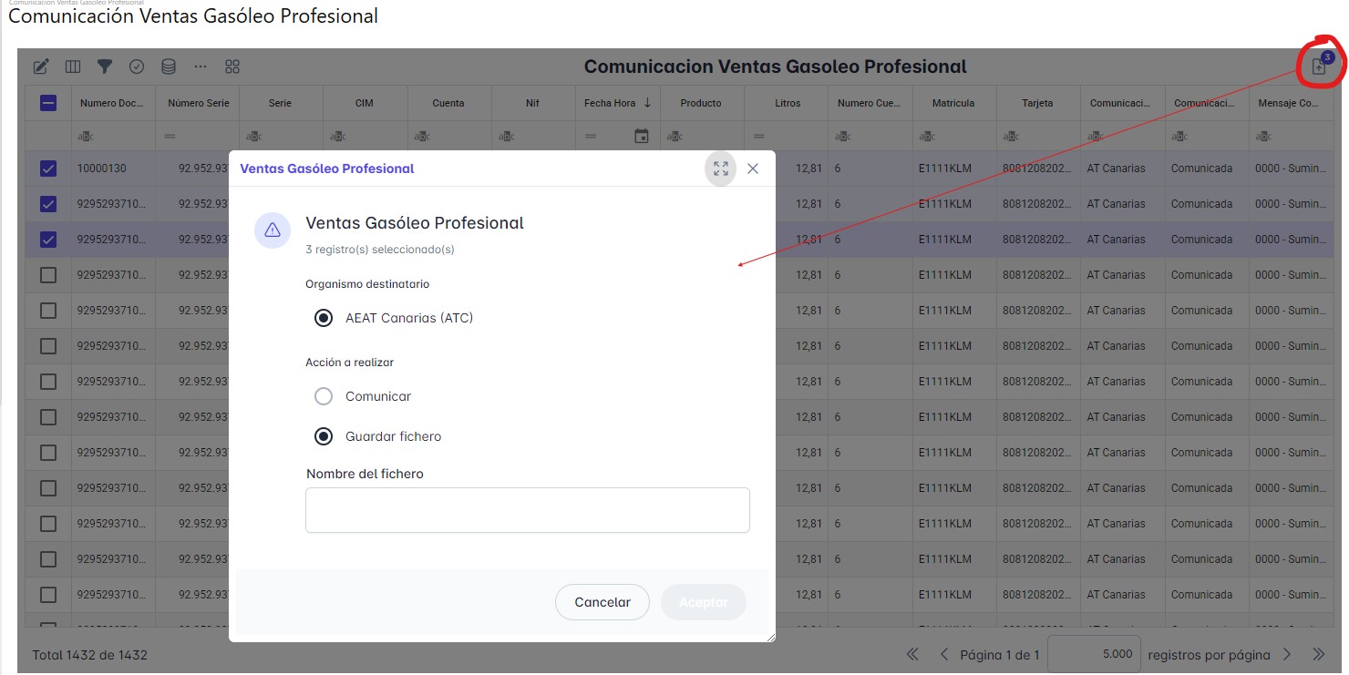Image resolution: width=1349 pixels, height=675 pixels.
Task: Sort by the Tarjeta column header
Action: 1037,103
